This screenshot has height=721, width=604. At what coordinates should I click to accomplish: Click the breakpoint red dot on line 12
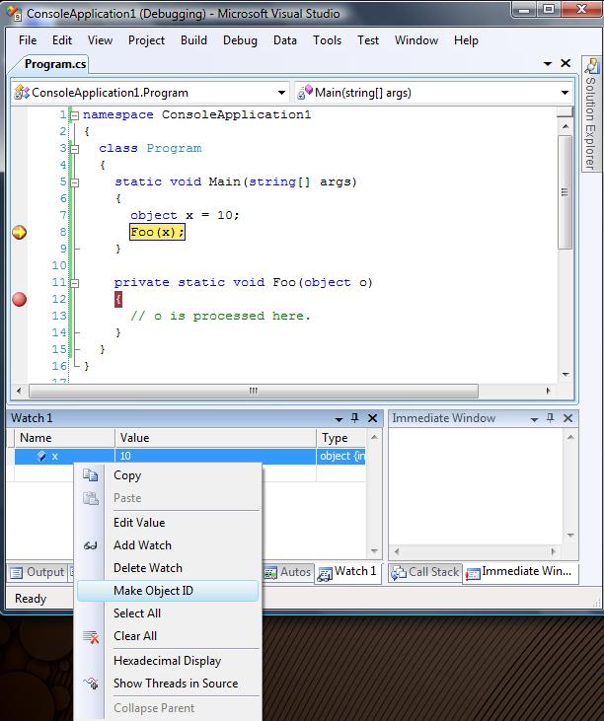20,299
